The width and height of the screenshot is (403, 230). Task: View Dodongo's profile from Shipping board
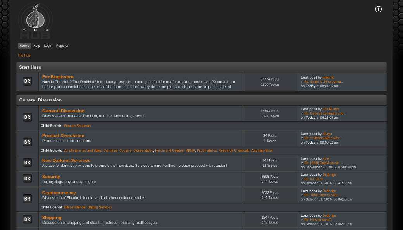[x=329, y=215]
